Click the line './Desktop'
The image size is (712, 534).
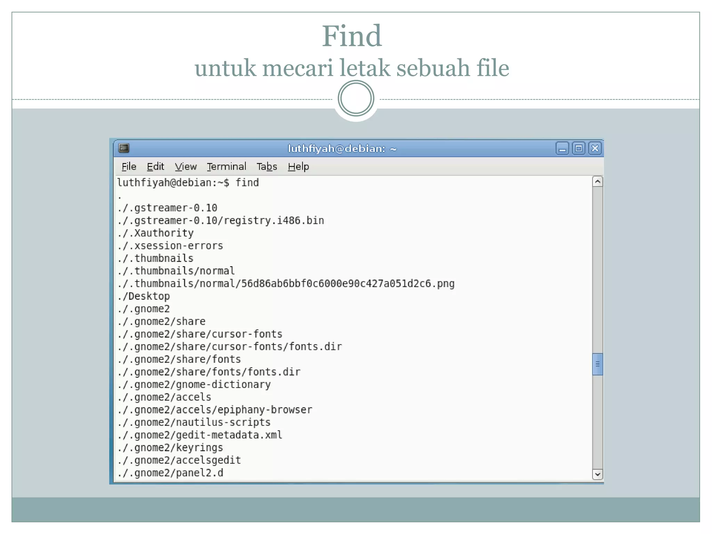pyautogui.click(x=144, y=296)
